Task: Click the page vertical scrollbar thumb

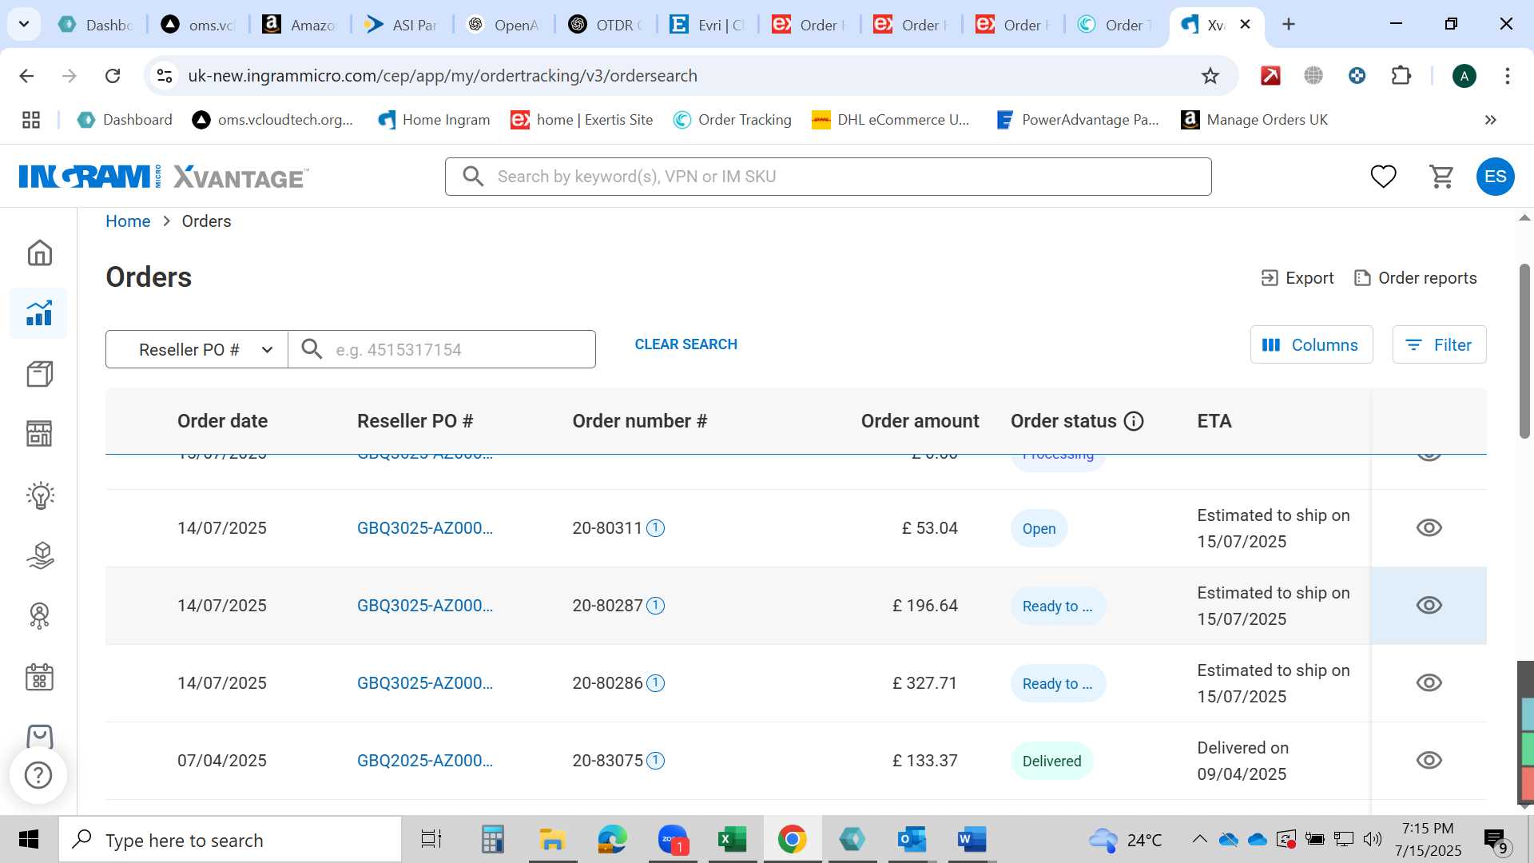Action: 1524,352
